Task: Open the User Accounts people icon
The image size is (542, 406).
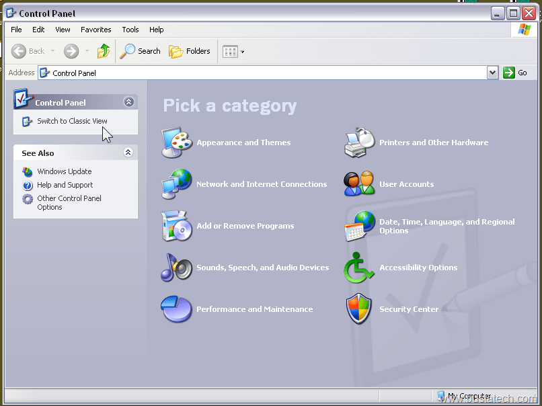Action: [359, 184]
